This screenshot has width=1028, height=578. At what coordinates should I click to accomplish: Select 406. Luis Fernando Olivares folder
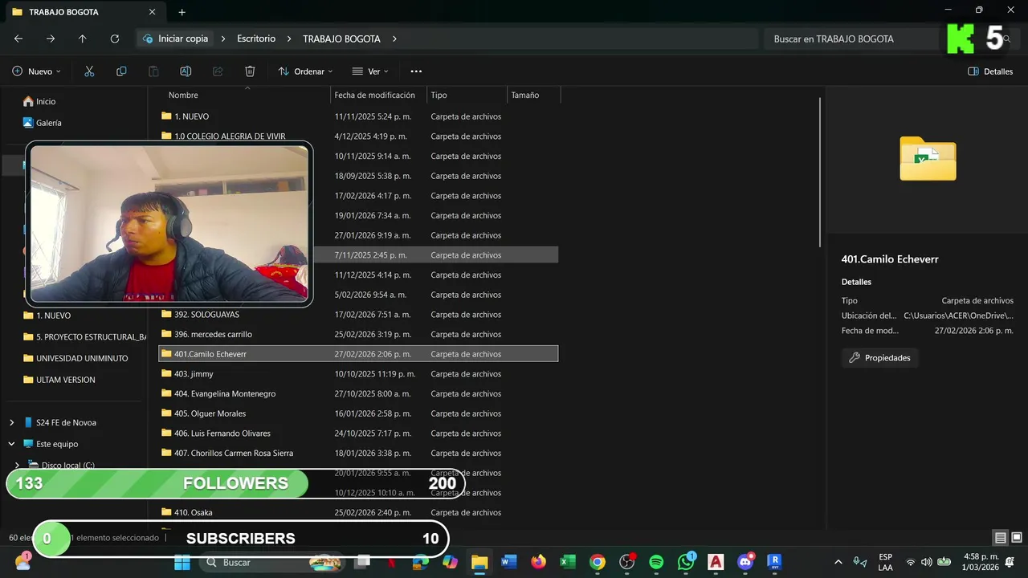point(358,433)
